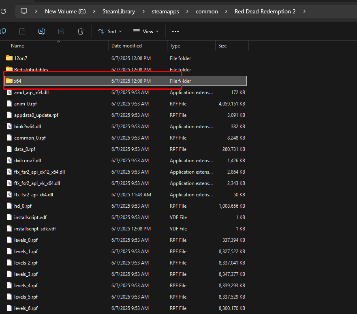Click the hd_0.rpf file icon
The image size is (357, 314).
9,206
